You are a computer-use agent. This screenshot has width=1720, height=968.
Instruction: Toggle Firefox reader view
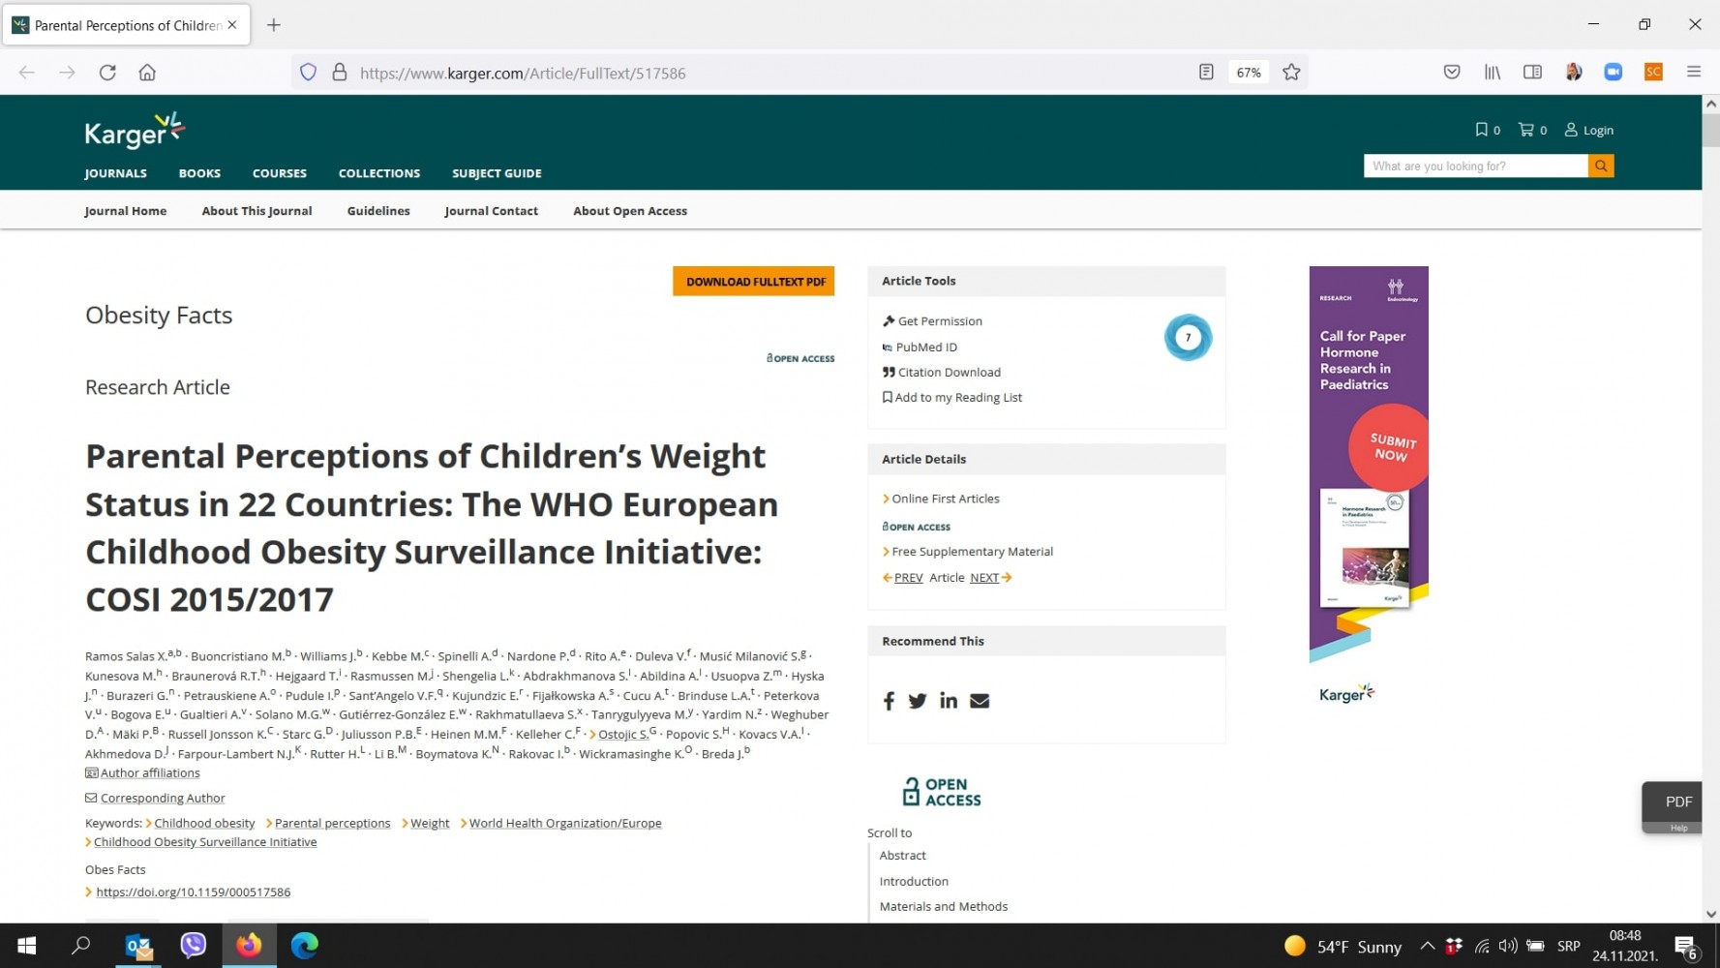1206,73
